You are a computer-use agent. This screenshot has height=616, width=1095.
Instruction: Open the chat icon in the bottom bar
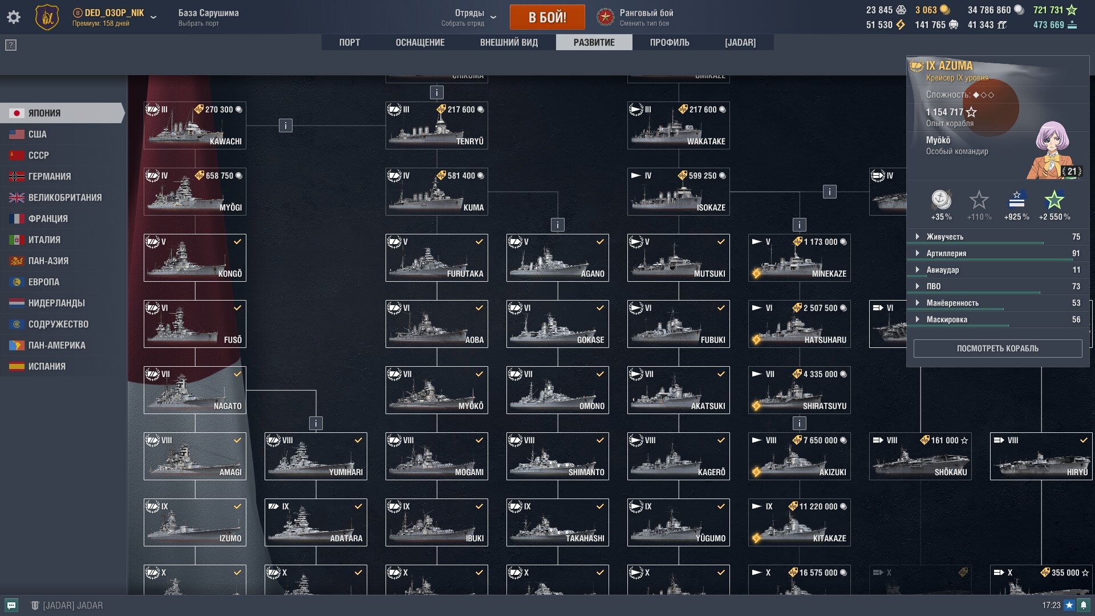[x=11, y=605]
